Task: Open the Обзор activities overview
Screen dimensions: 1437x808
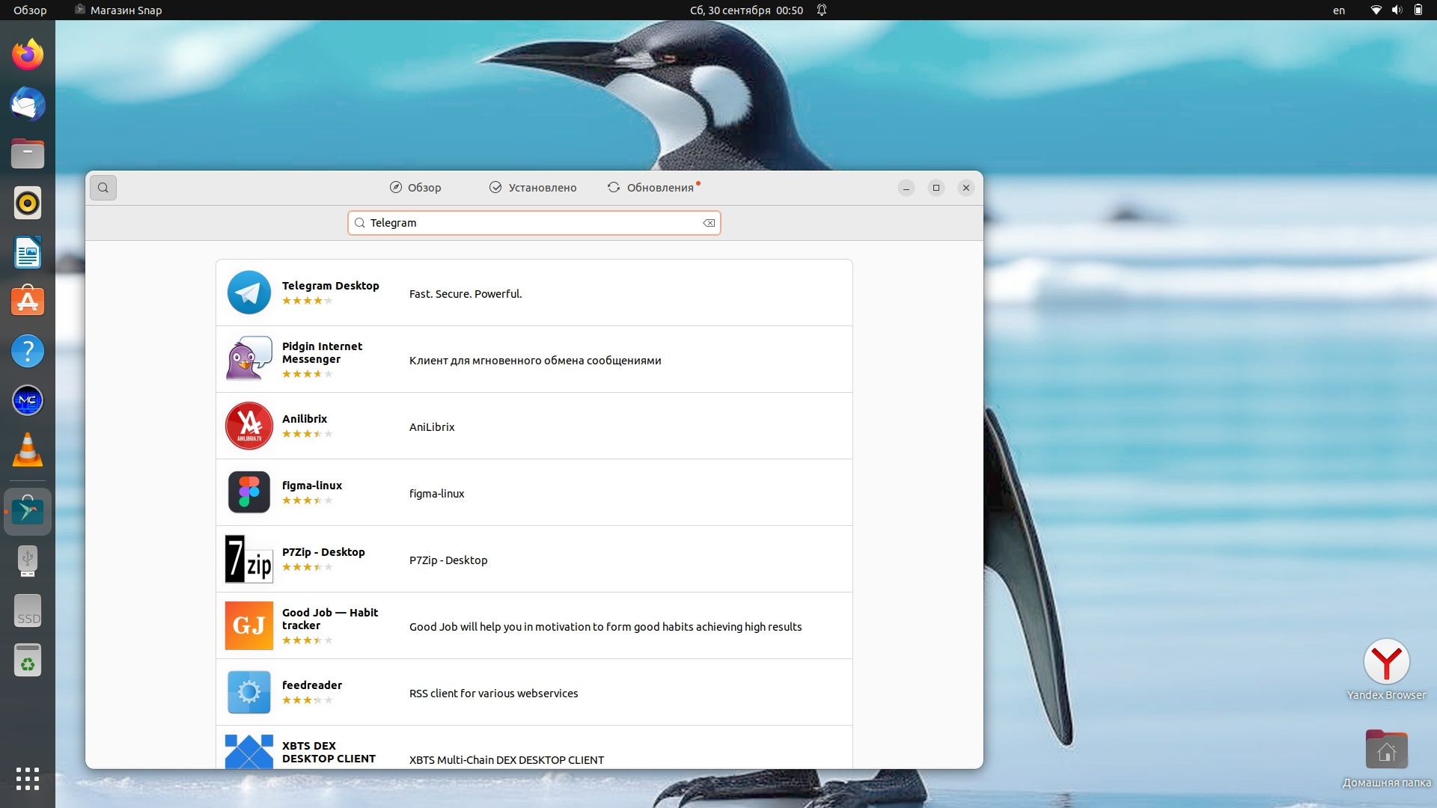Action: pyautogui.click(x=30, y=10)
